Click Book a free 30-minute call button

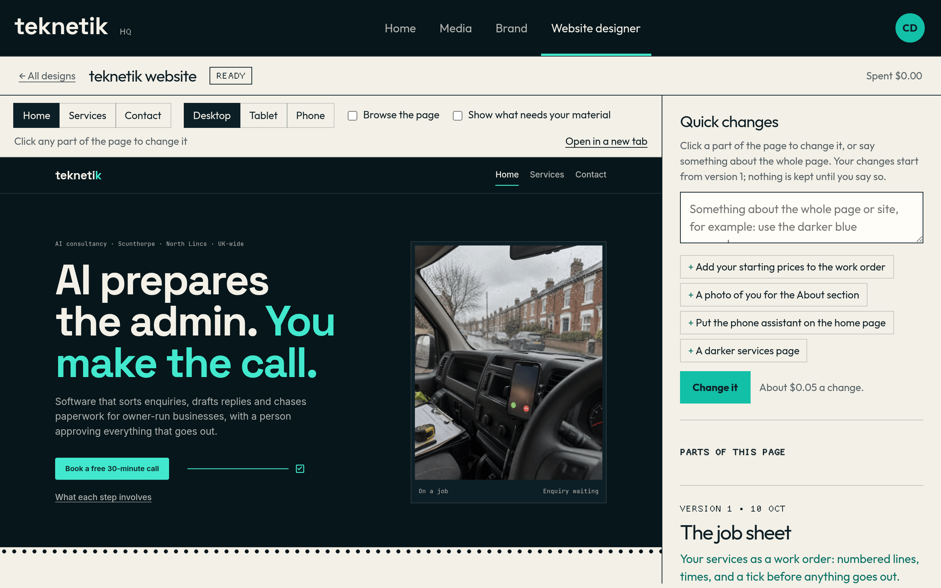pyautogui.click(x=112, y=469)
